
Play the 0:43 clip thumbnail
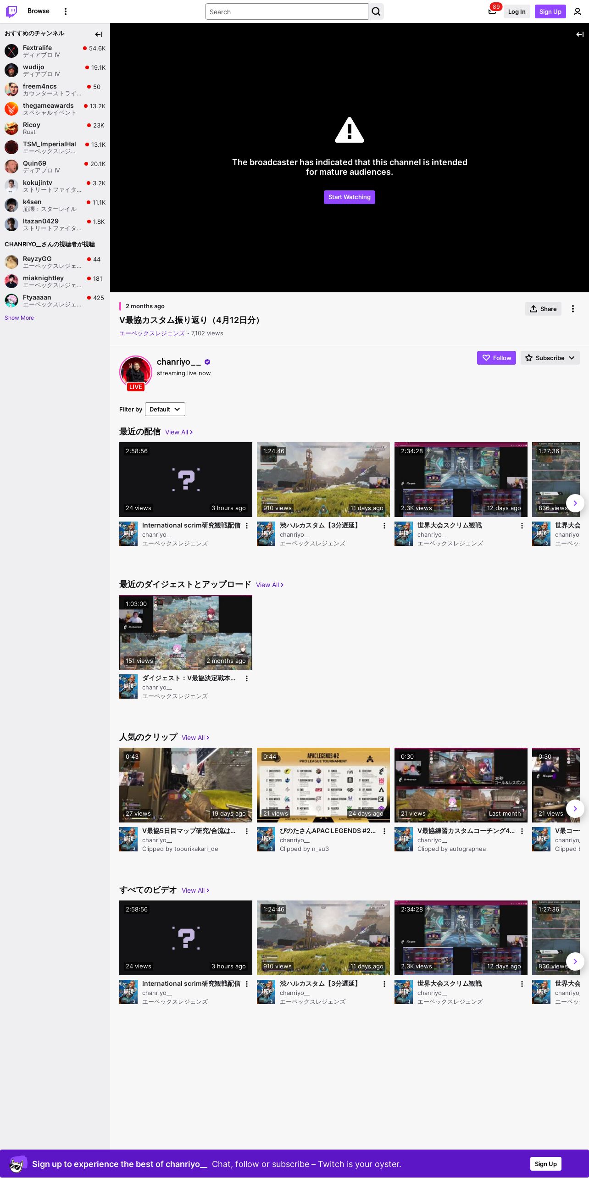point(186,785)
